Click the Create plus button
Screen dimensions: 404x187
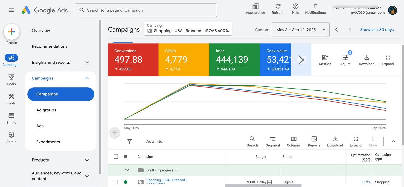tap(12, 32)
